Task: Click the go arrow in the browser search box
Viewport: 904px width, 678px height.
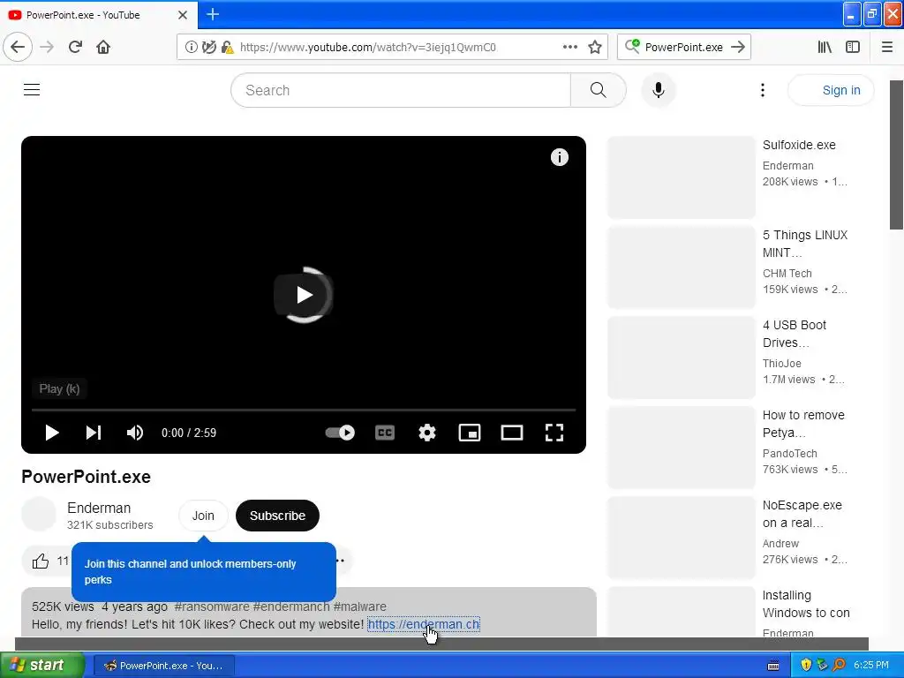Action: tap(738, 47)
